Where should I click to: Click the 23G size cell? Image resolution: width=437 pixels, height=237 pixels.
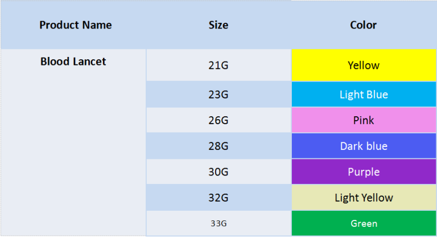pos(218,95)
